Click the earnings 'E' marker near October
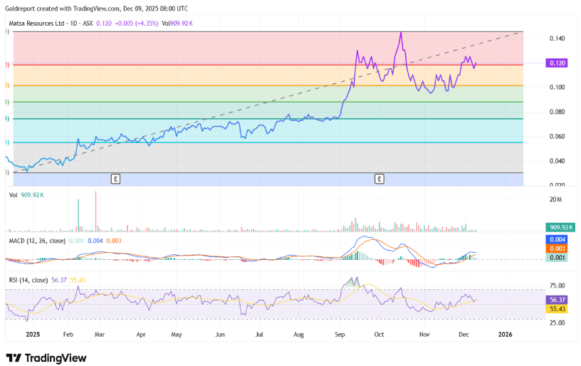Screen dimensions: 581x366 [x=380, y=179]
